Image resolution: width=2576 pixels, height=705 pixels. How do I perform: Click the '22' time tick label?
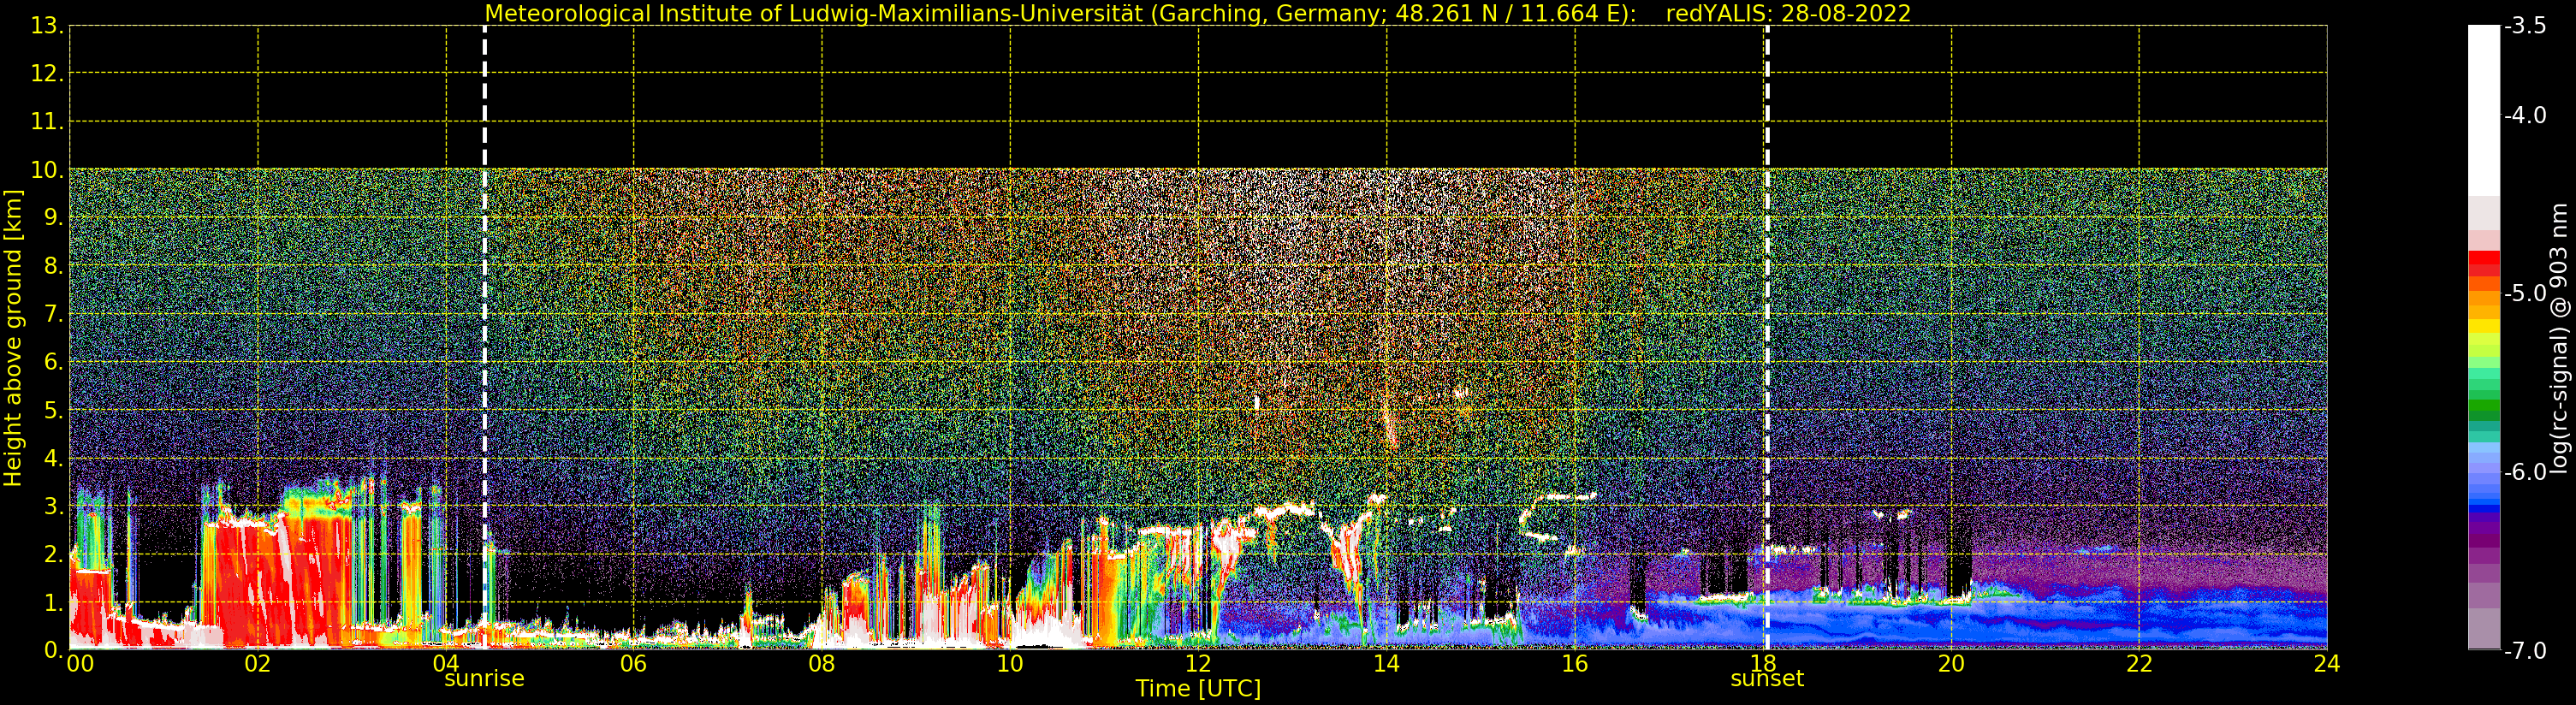click(x=2139, y=664)
